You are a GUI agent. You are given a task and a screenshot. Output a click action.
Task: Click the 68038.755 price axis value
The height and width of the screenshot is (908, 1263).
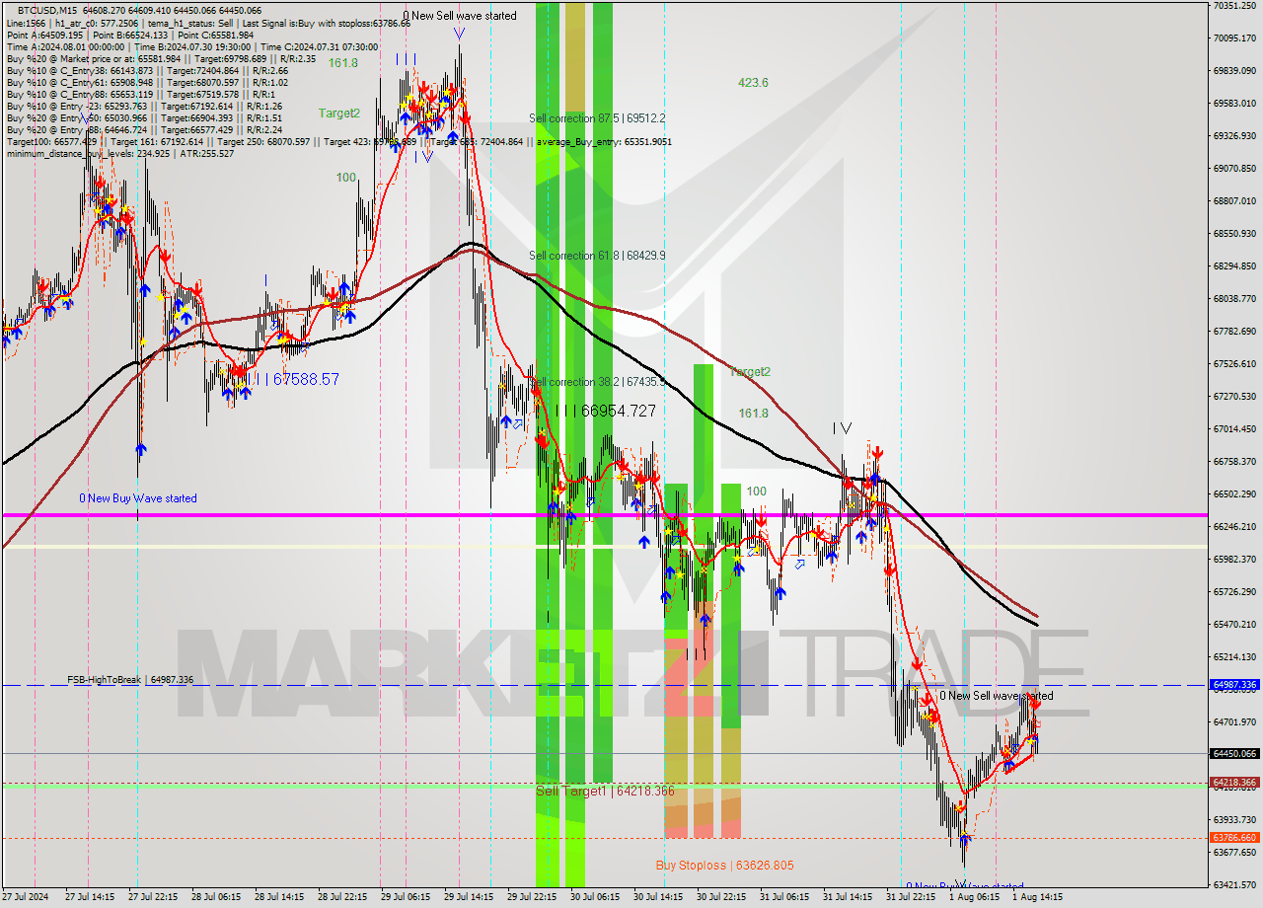pyautogui.click(x=1234, y=298)
